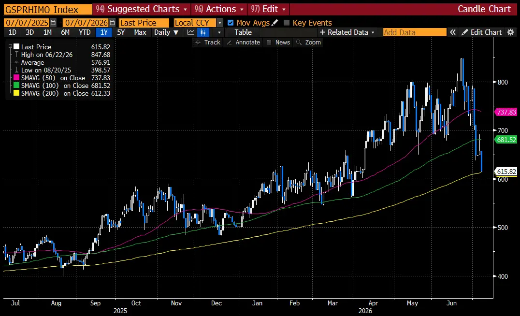Select the 1M range tab
Screen dimensions: 520x316
point(47,32)
